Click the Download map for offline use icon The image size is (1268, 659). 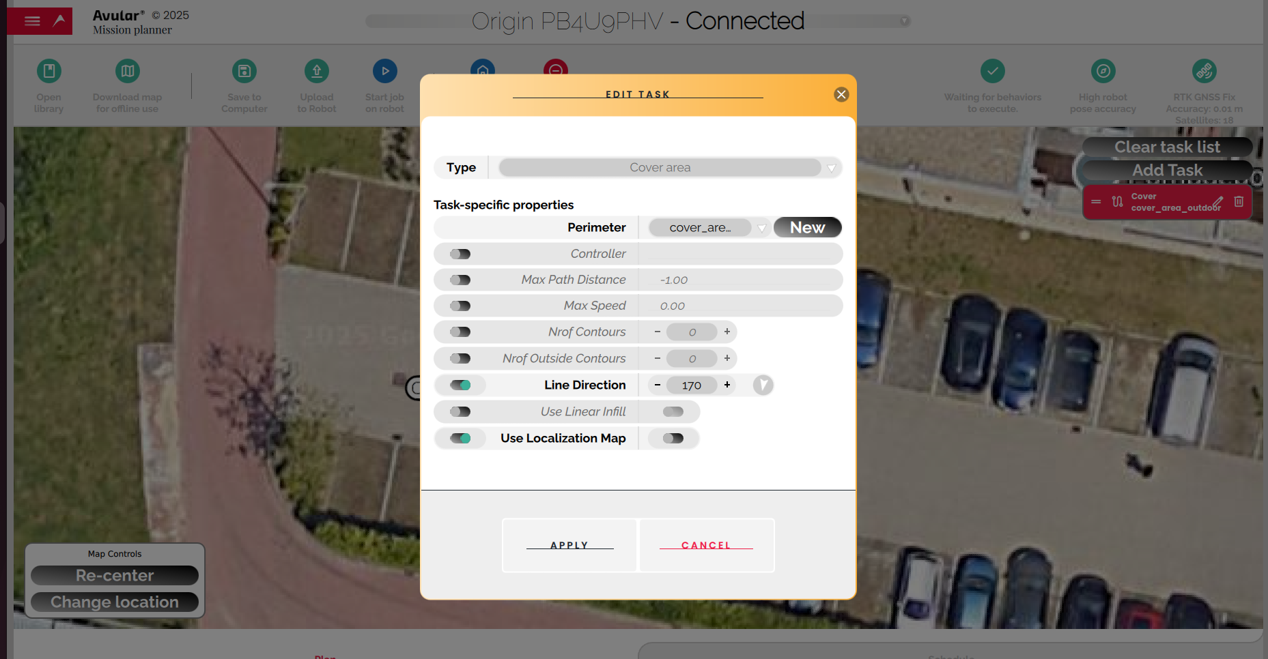pos(128,71)
